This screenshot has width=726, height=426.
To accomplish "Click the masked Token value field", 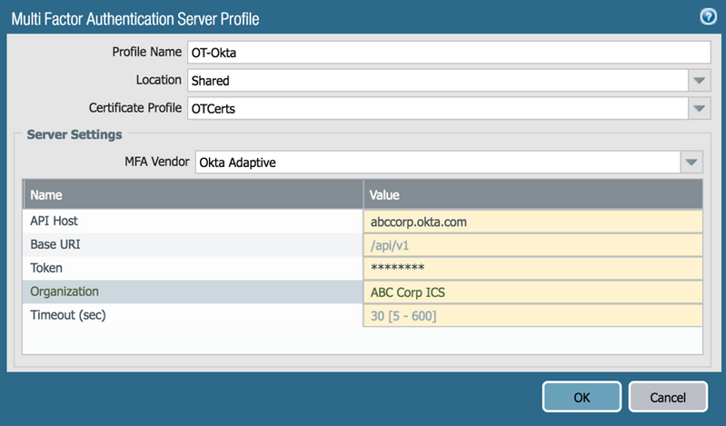I will 532,268.
